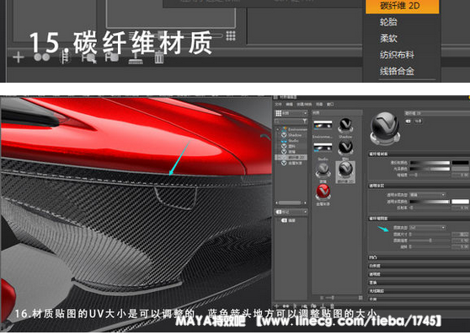
Task: Expand the 透明度 section
Action: pyautogui.click(x=419, y=274)
